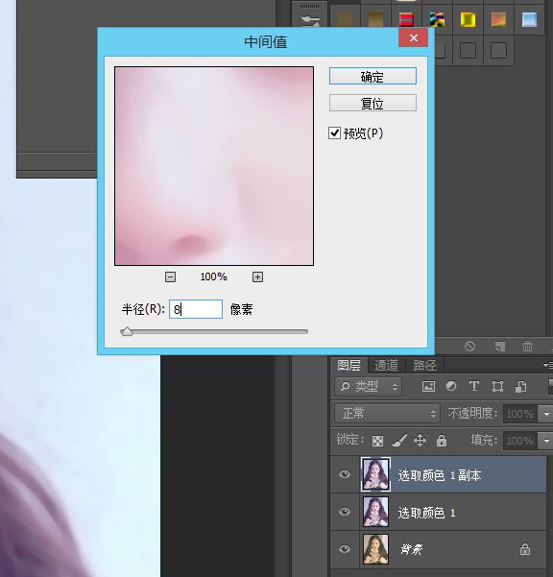Image resolution: width=553 pixels, height=577 pixels.
Task: Choose the yellow bevel style swatch
Action: (x=468, y=19)
